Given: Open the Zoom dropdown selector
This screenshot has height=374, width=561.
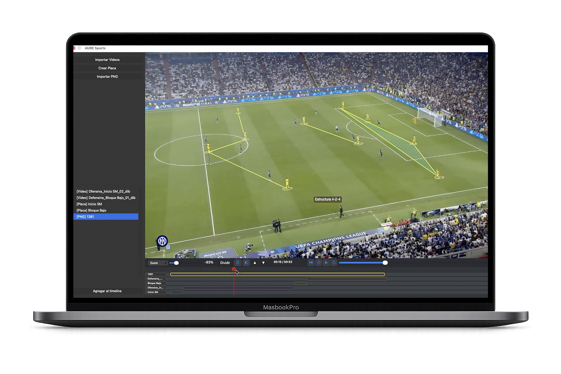Looking at the screenshot, I should click(157, 263).
